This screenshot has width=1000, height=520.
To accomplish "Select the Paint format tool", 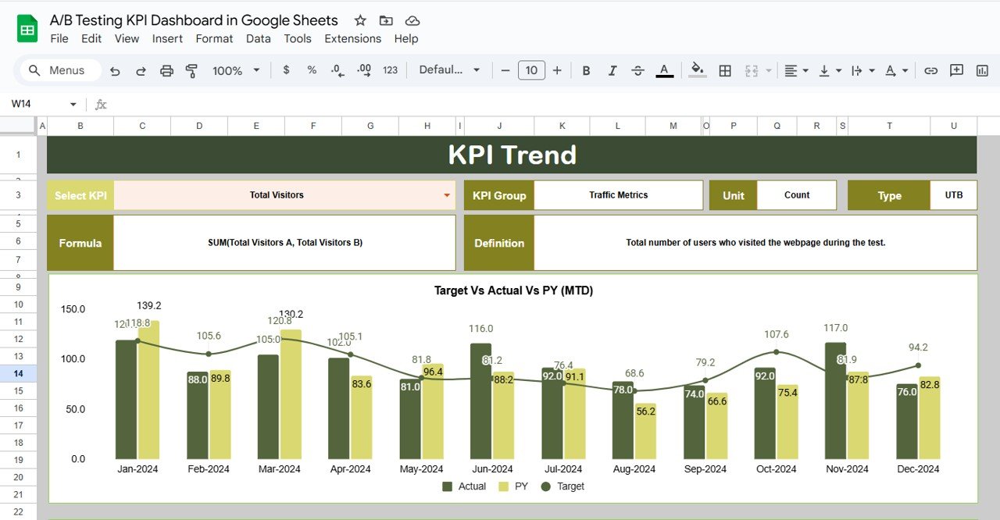I will coord(191,69).
